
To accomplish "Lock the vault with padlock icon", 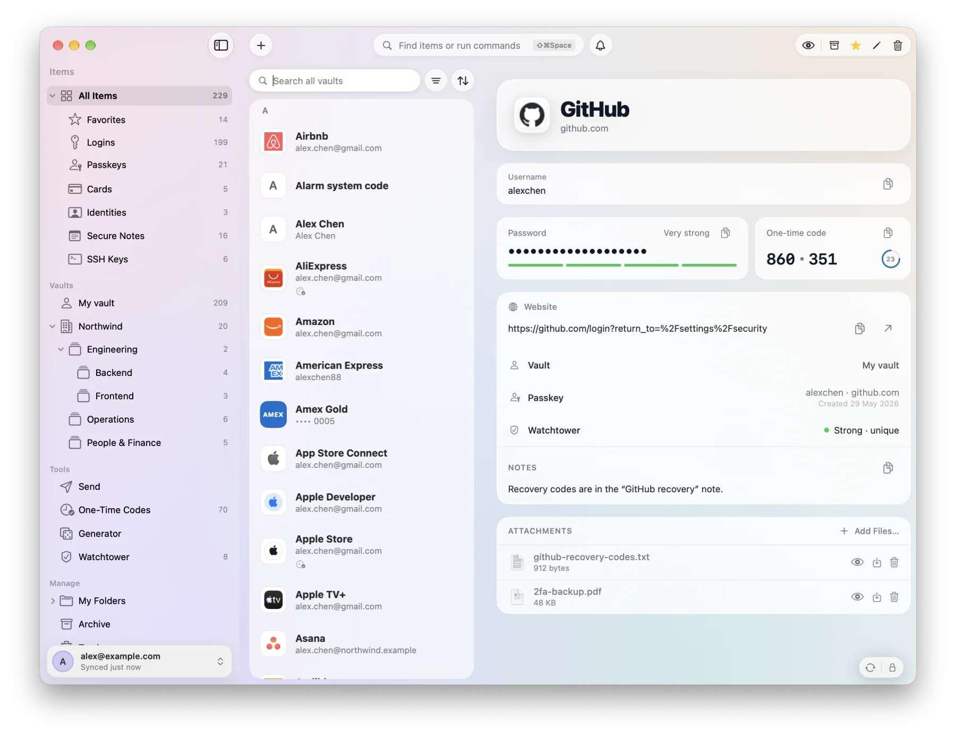I will tap(892, 667).
